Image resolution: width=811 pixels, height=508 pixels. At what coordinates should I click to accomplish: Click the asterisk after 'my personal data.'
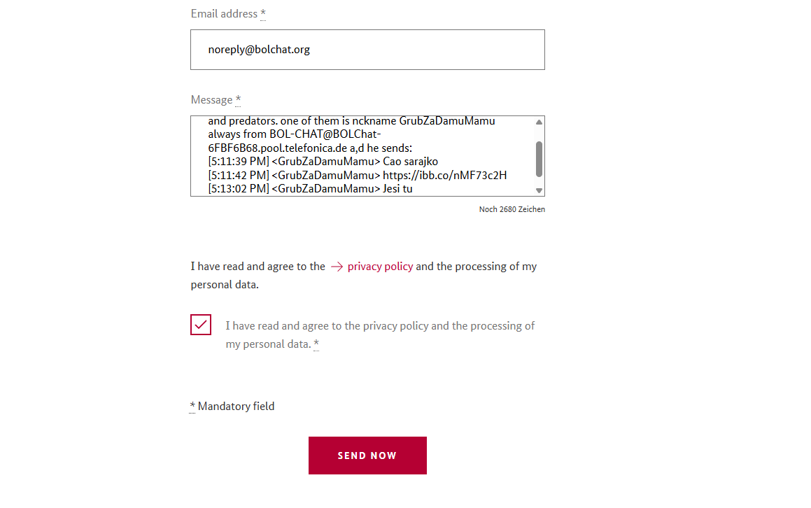point(316,344)
